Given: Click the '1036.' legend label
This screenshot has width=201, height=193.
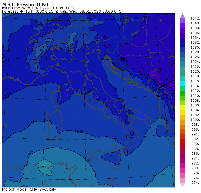Looking at the screenshot, I should 195,33.
